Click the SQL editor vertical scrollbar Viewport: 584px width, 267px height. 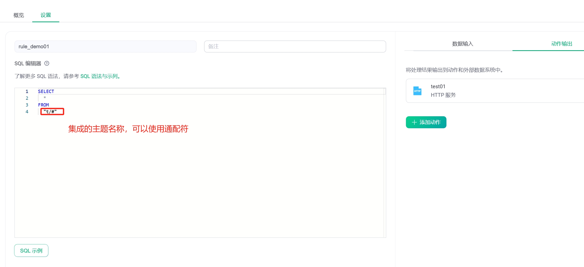pos(385,162)
